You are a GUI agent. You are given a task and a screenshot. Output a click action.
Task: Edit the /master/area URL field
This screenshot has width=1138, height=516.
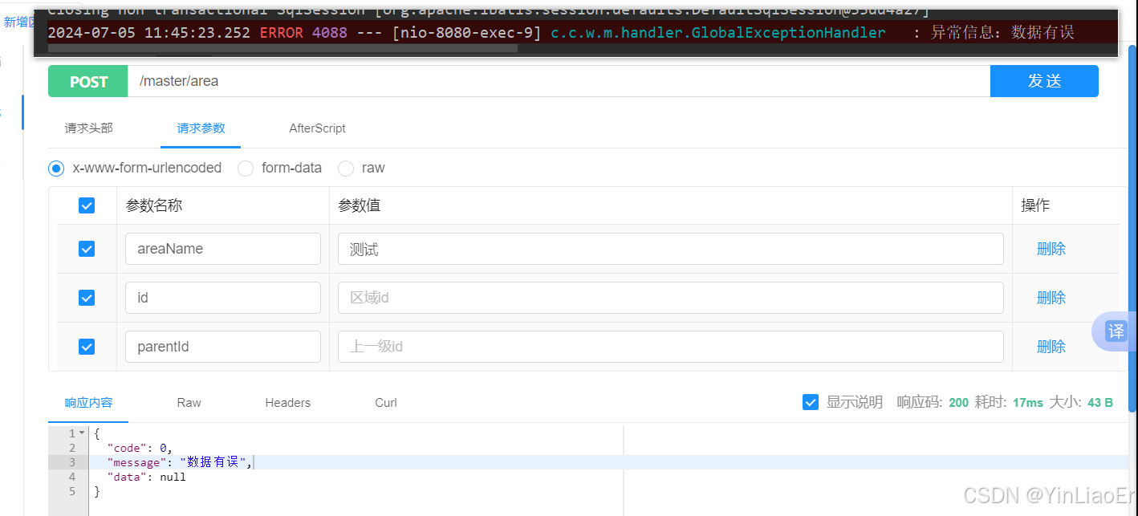point(559,81)
